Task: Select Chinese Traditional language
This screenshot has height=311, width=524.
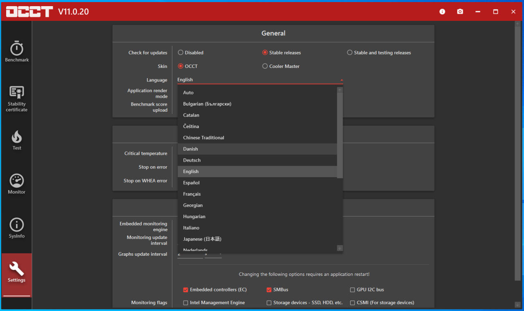Action: [x=257, y=137]
